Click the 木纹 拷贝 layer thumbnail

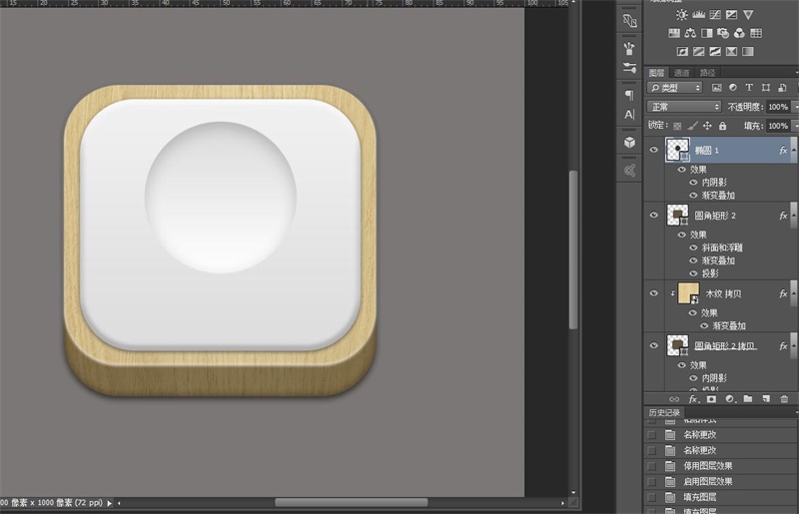point(687,292)
